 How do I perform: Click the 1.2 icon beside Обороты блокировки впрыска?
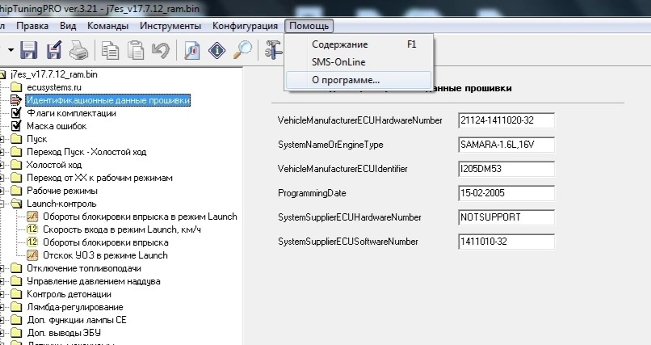32,242
